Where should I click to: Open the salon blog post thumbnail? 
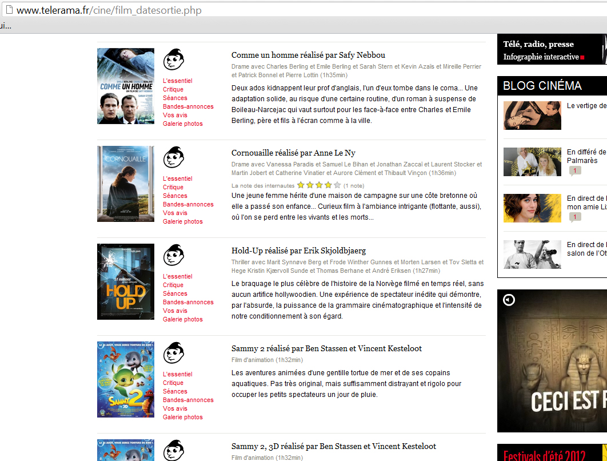[532, 255]
